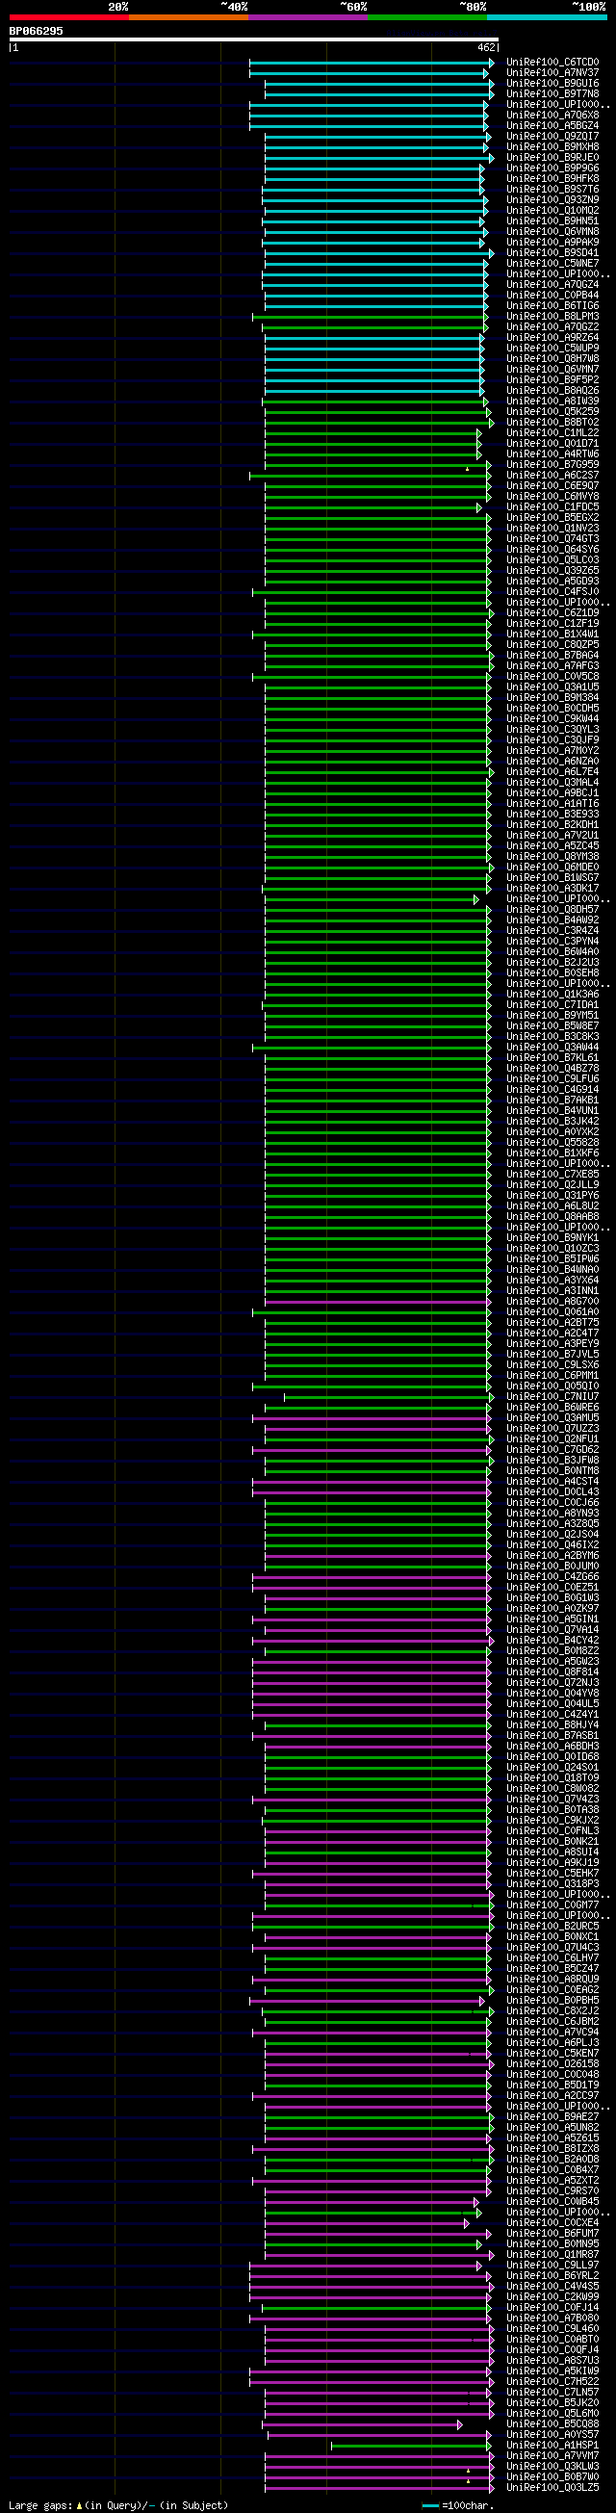Select hit label UniRef100_B9RJE0

point(552,158)
